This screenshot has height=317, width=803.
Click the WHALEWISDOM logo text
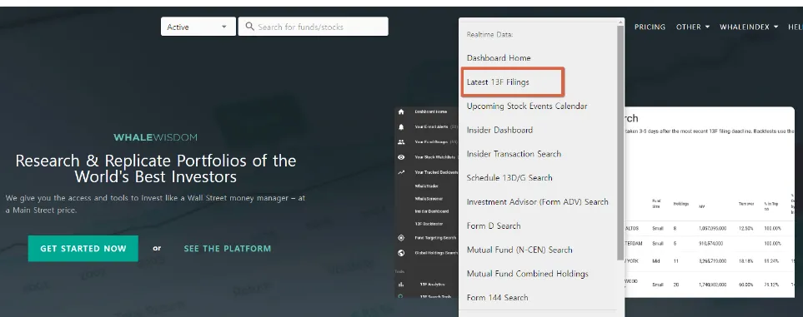click(155, 137)
